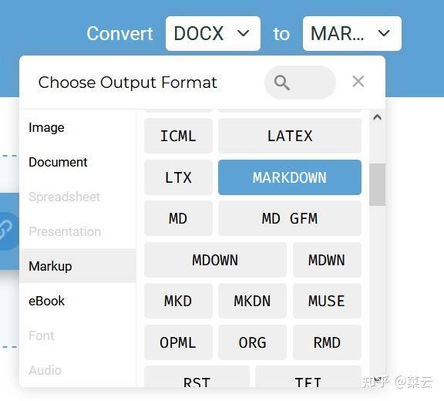The width and height of the screenshot is (444, 401).
Task: Click the link icon on left edge
Action: [5, 231]
